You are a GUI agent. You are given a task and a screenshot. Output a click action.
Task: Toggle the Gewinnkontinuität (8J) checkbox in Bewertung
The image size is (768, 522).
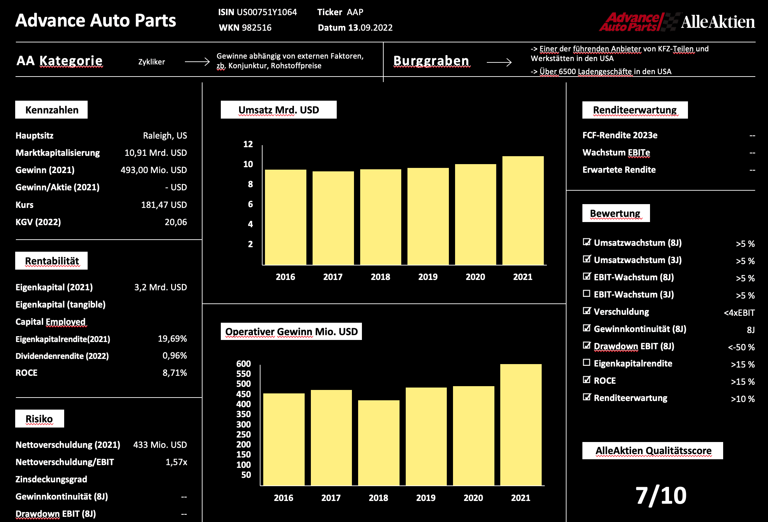[587, 328]
